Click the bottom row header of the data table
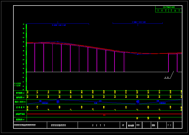The image size is (189, 135). coord(20,119)
